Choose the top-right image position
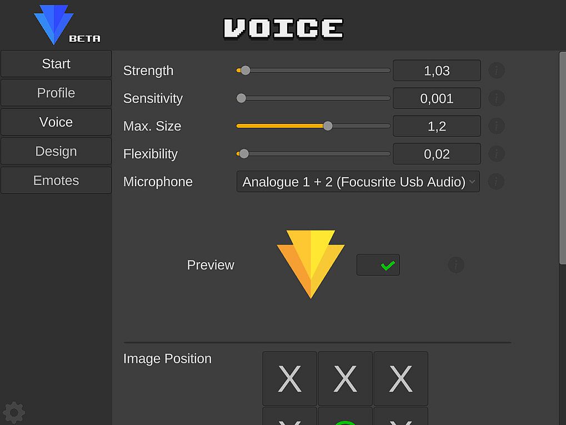This screenshot has height=425, width=566. point(400,378)
